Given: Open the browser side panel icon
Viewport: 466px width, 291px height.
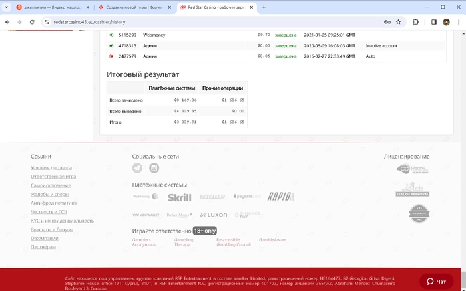Looking at the screenshot, I should 434,22.
